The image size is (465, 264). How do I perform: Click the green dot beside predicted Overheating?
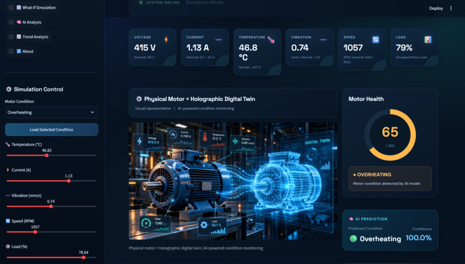coord(353,239)
